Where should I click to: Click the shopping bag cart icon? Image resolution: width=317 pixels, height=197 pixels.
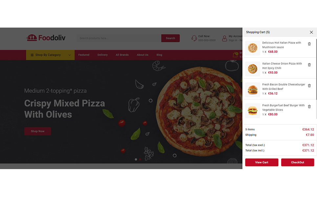click(x=235, y=55)
